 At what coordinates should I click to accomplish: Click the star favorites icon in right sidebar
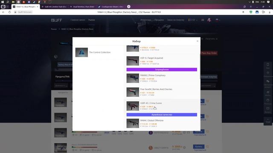point(268,73)
